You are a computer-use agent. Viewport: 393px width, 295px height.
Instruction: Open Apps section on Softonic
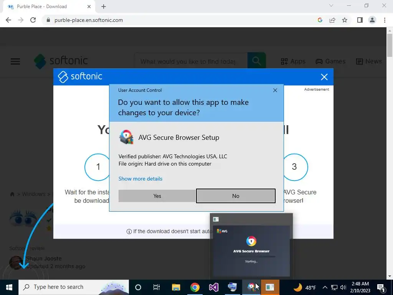[293, 61]
